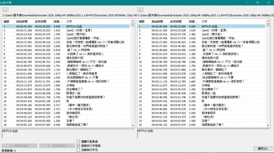274x153 pixels.
Task: Select left list row ending at 00:03:12.791
Action: coord(66,81)
